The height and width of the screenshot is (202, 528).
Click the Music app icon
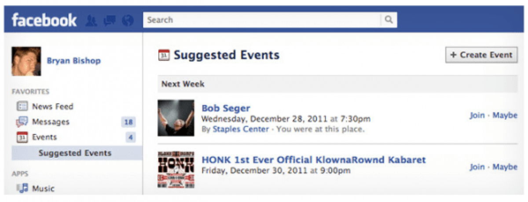23,188
